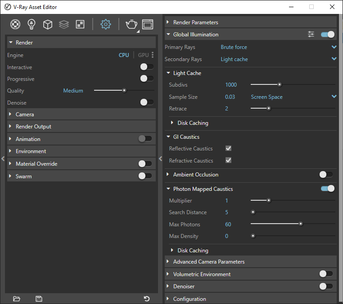Click the Max Density slider handle
The width and height of the screenshot is (343, 304).
(x=253, y=236)
